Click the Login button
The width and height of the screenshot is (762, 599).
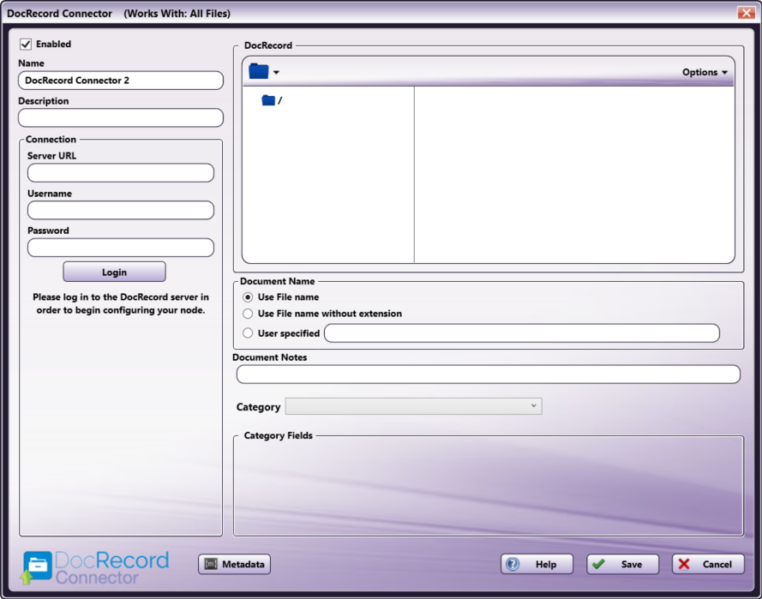(114, 272)
